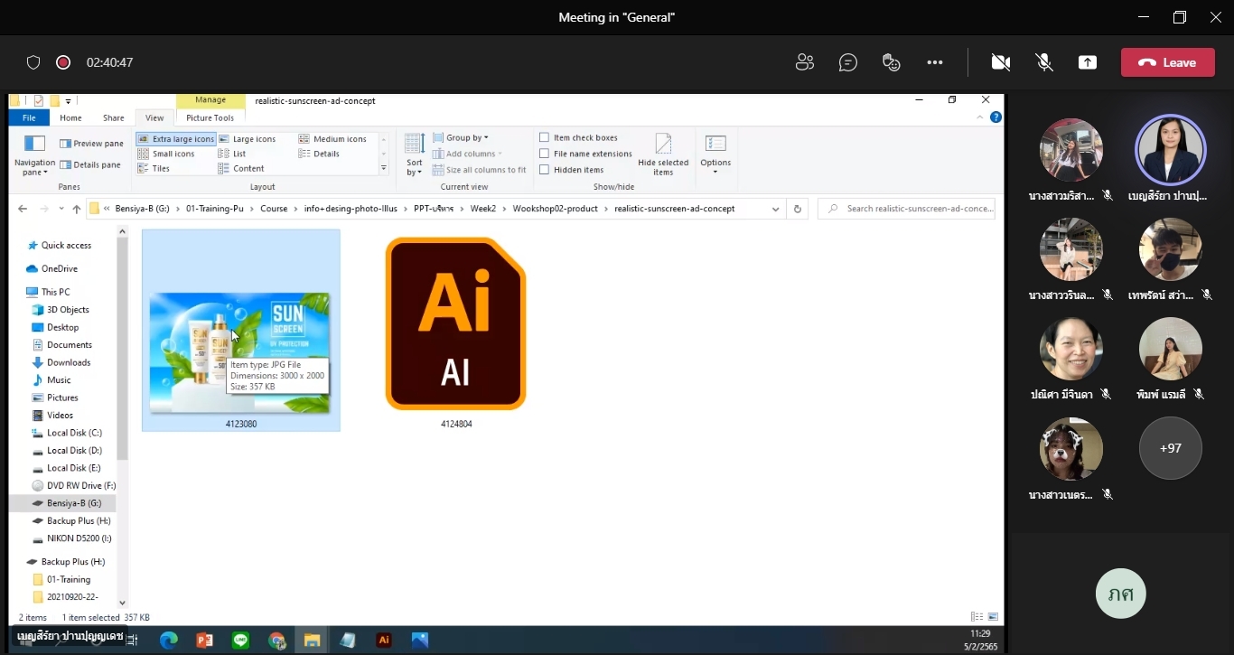Leave the meeting
The width and height of the screenshot is (1234, 655).
[1167, 62]
